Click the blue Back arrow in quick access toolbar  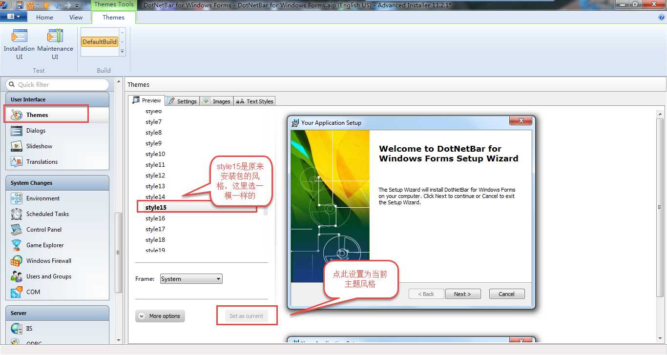[58, 5]
